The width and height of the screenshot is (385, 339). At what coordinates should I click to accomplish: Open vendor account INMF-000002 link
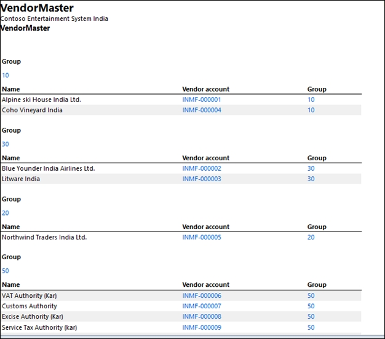[x=202, y=168]
